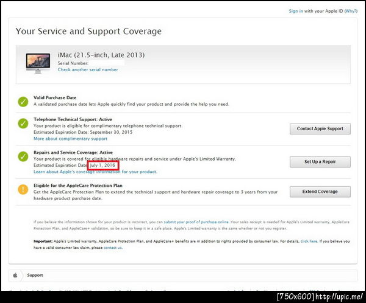Click the Important: consumer law notice text
The image size is (366, 303).
pos(192,245)
